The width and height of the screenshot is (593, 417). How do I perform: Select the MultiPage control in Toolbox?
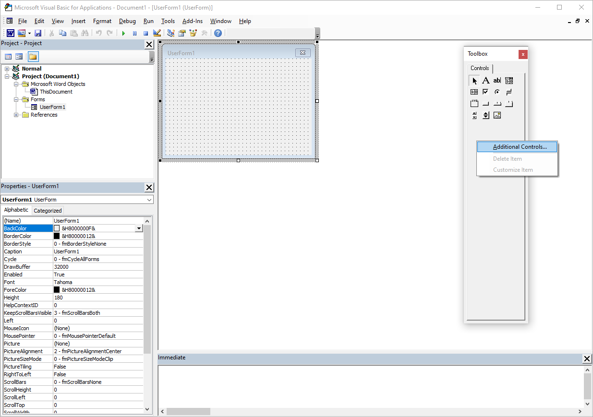[x=509, y=104]
